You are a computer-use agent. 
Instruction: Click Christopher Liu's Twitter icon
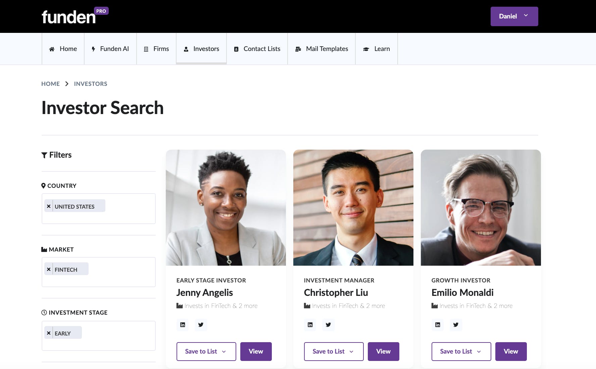coord(328,325)
